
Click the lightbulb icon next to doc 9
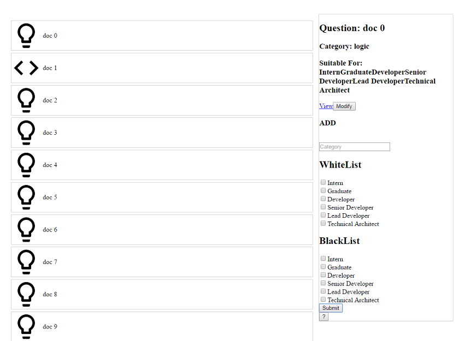coord(26,326)
